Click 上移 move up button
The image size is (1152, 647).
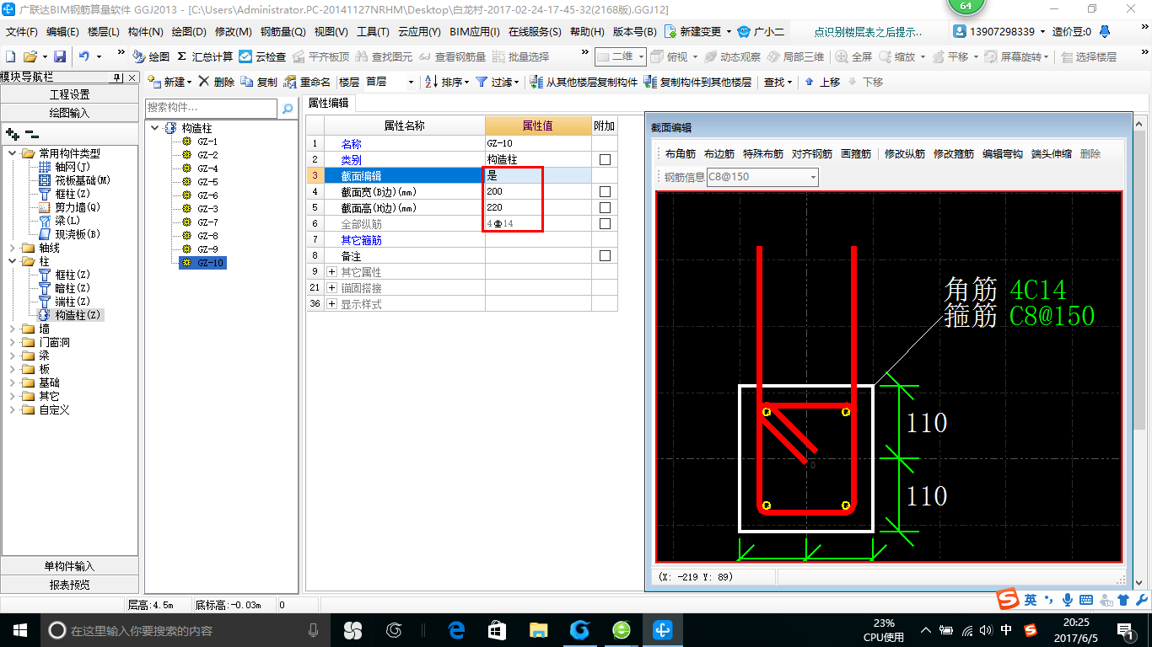tap(822, 82)
